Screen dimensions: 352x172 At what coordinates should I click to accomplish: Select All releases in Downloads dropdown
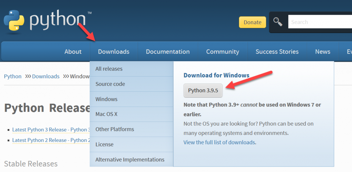[109, 69]
